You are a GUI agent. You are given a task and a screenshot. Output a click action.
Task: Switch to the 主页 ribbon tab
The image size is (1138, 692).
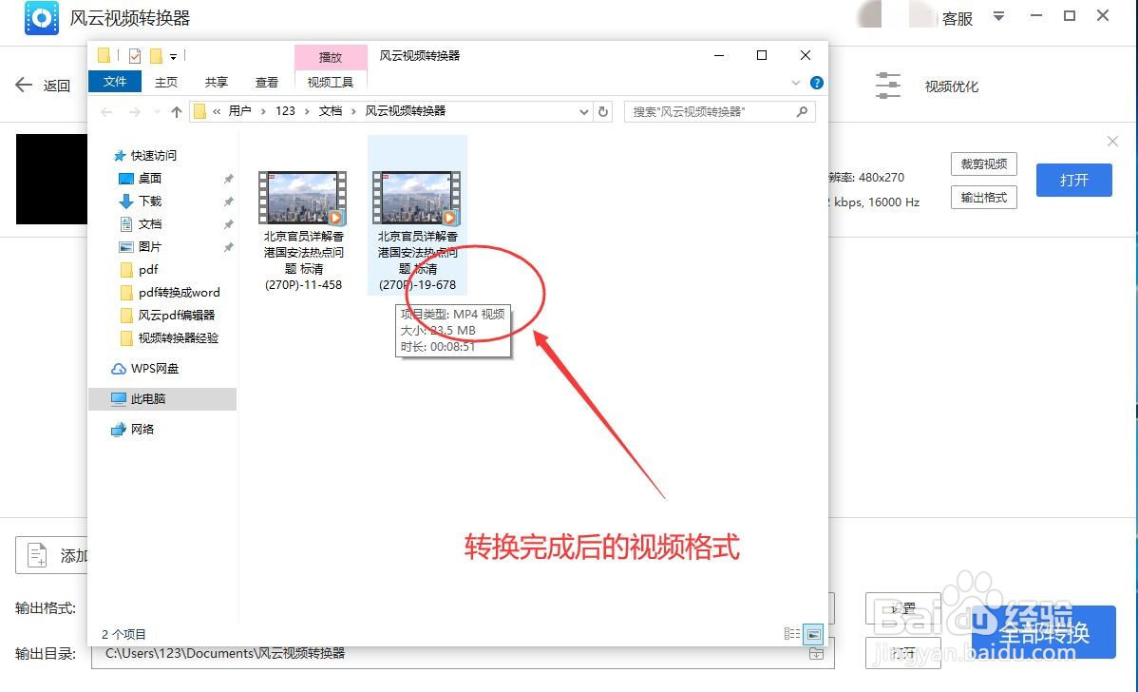point(165,82)
